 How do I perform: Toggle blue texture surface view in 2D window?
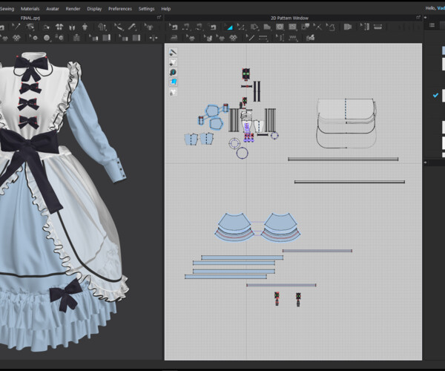tap(173, 82)
